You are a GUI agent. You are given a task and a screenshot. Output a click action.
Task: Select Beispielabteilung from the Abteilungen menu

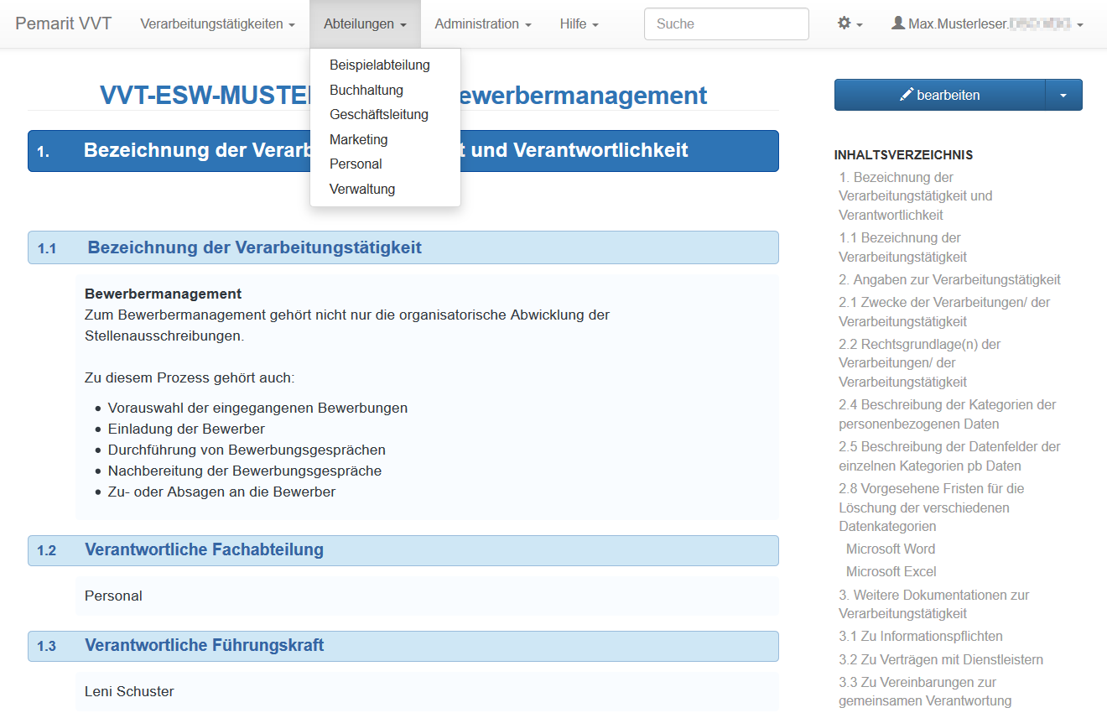coord(379,65)
